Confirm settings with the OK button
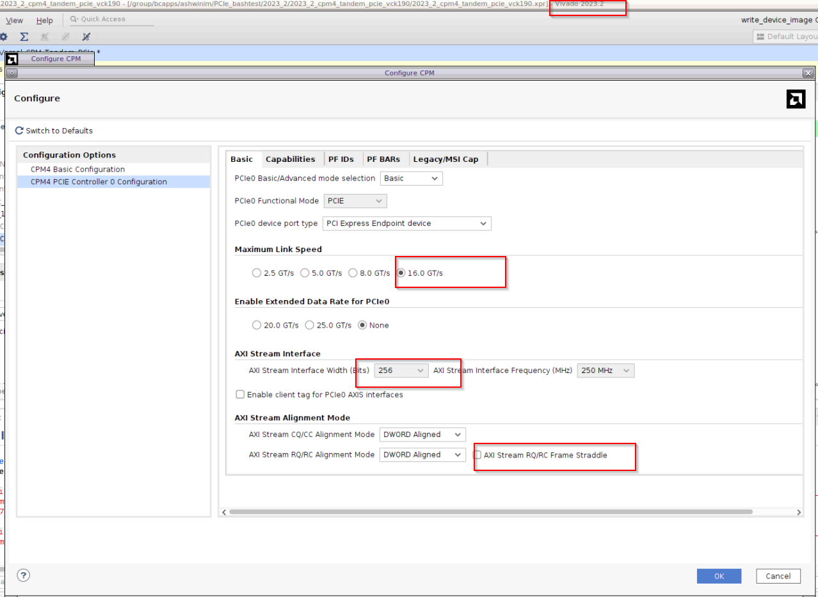The height and width of the screenshot is (597, 818). tap(718, 575)
